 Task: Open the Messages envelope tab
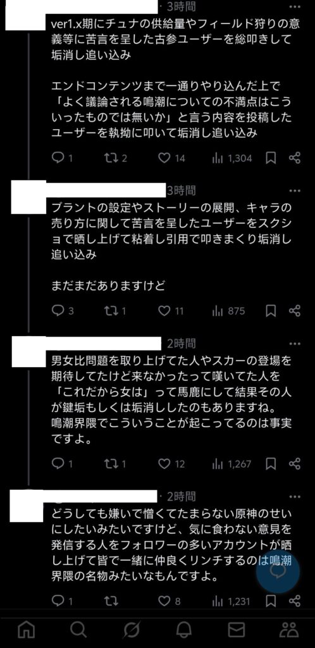click(237, 630)
